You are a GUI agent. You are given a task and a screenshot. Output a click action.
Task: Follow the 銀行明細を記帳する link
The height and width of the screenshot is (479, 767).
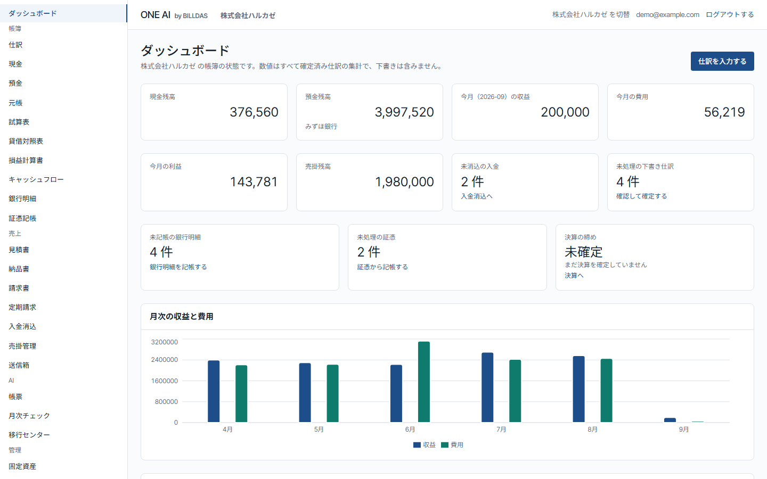pos(178,267)
